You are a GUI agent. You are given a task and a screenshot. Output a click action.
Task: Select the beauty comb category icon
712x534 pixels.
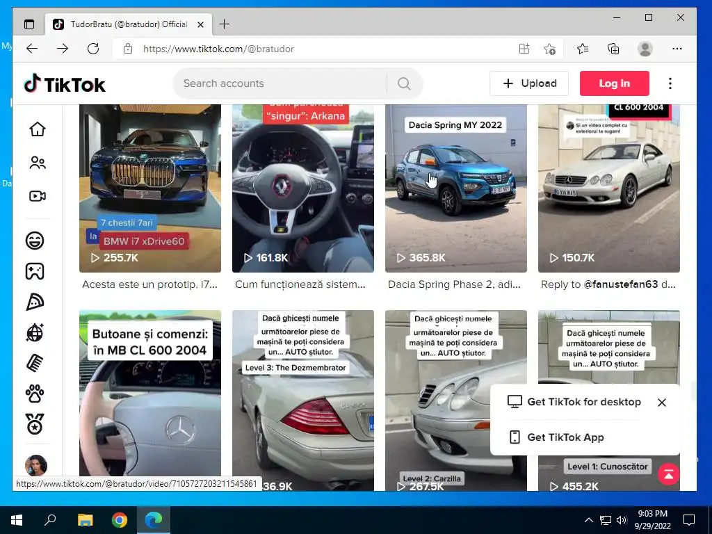(x=35, y=363)
